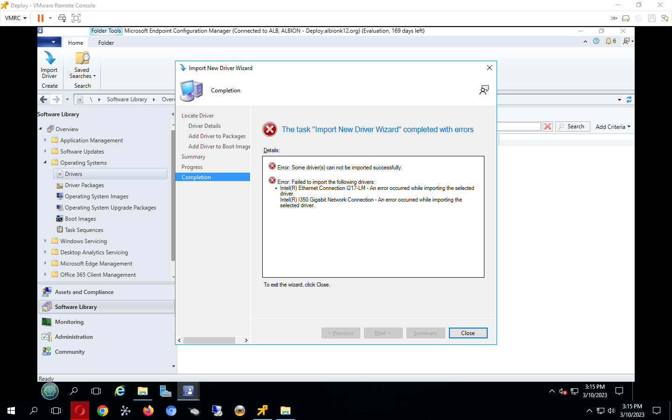Click the host Windows Start button
Image resolution: width=672 pixels, height=420 pixels.
(x=11, y=411)
